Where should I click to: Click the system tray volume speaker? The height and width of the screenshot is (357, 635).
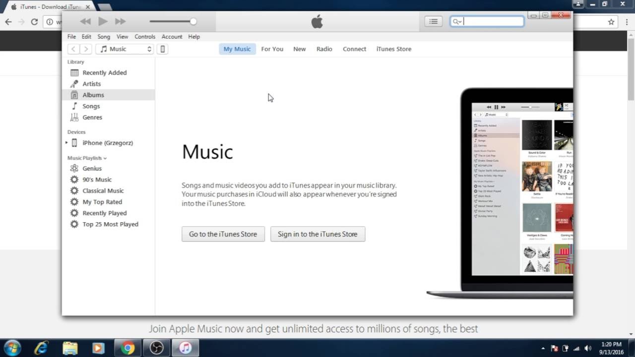point(588,349)
